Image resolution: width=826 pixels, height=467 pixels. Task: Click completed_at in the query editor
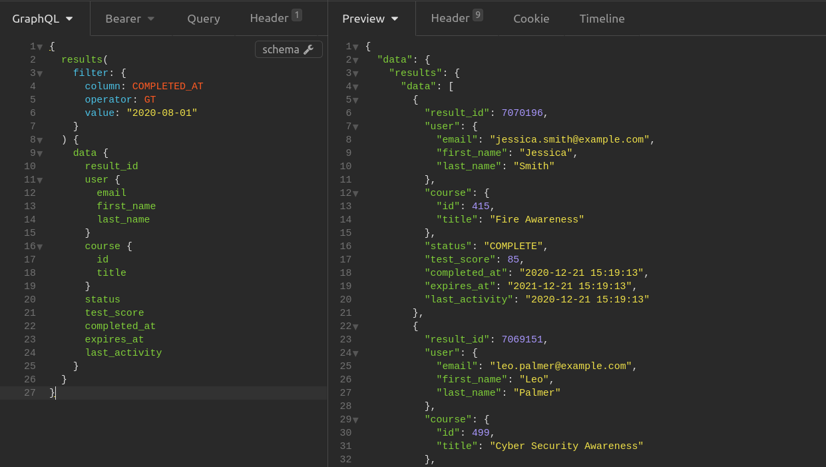(120, 326)
